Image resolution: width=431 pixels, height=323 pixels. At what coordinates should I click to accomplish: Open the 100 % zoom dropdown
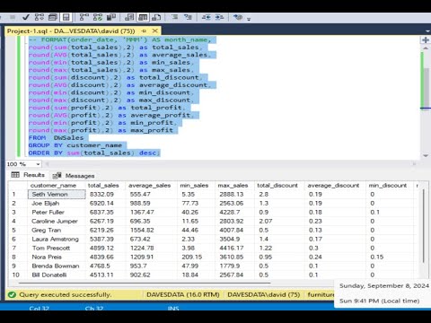(38, 164)
